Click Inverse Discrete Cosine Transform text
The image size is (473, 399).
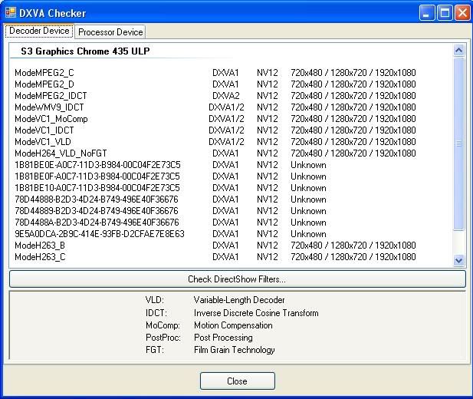[x=256, y=312]
